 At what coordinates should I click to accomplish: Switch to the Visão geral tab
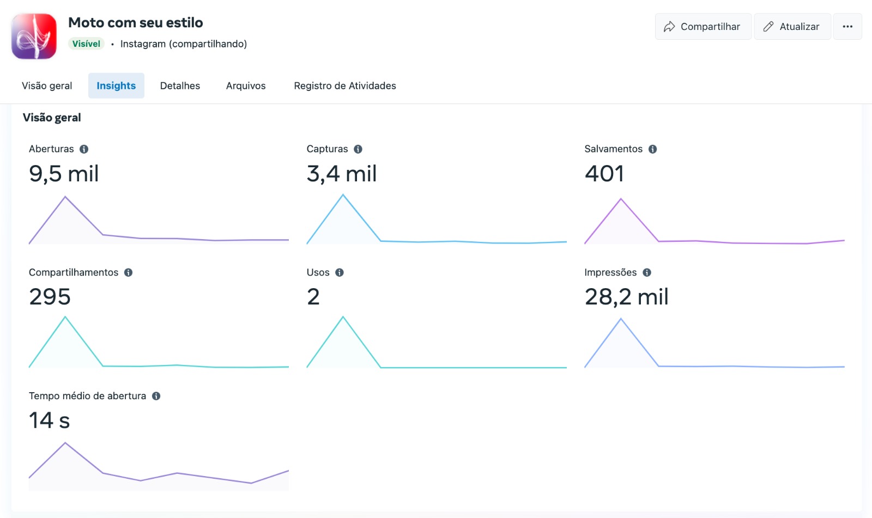47,86
